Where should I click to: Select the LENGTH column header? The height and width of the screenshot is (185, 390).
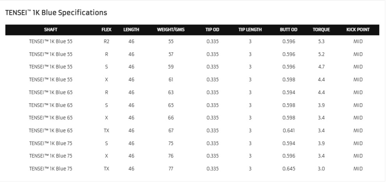click(x=131, y=30)
